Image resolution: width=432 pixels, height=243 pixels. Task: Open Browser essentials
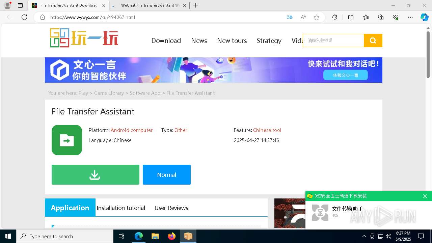(x=396, y=17)
